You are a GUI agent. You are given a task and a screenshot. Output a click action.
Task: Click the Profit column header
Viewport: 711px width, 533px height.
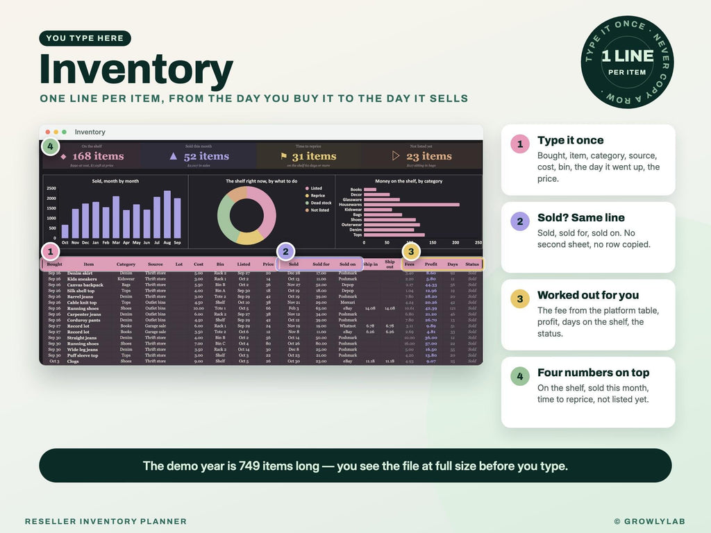coord(430,264)
